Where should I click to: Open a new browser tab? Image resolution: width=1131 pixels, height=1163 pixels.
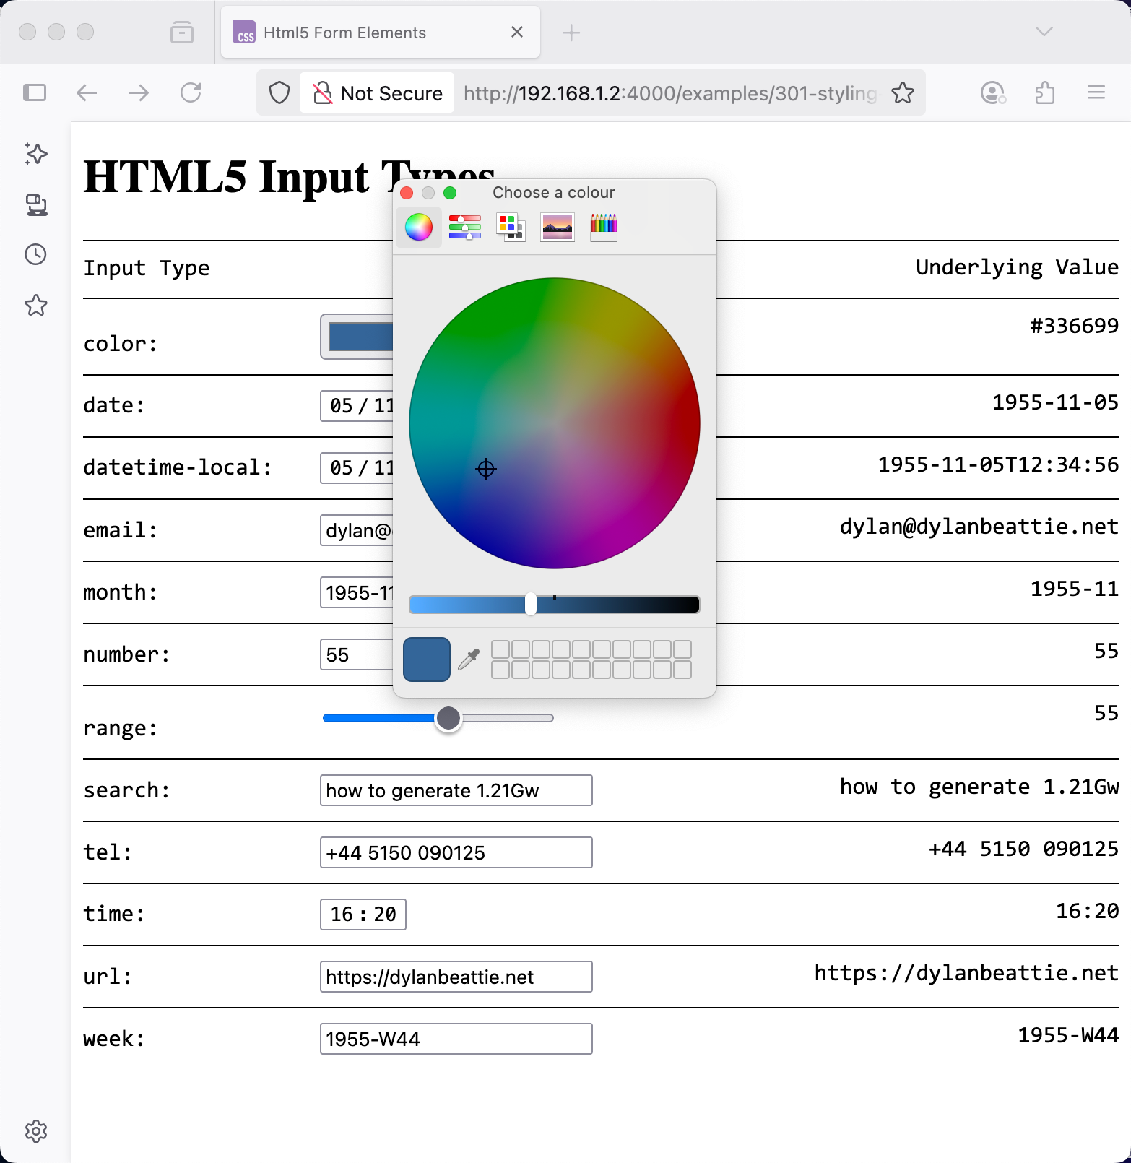(x=571, y=33)
